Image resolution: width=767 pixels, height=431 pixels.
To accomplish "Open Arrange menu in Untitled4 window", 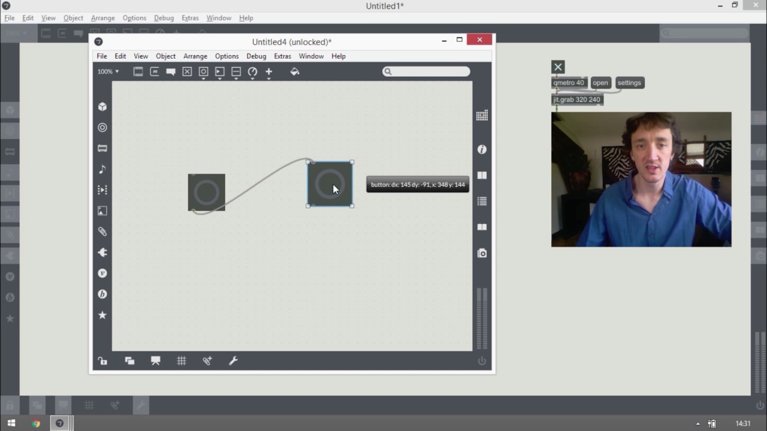I will click(195, 56).
